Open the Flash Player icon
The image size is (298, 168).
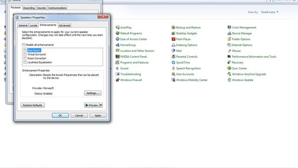tap(173, 39)
